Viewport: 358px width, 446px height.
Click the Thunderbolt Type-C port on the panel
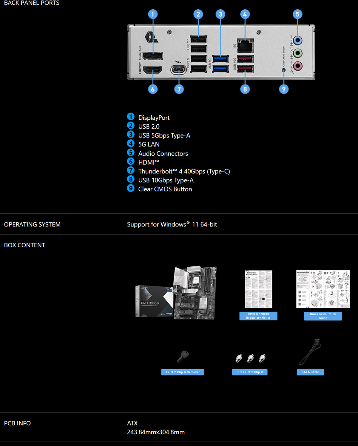[179, 70]
